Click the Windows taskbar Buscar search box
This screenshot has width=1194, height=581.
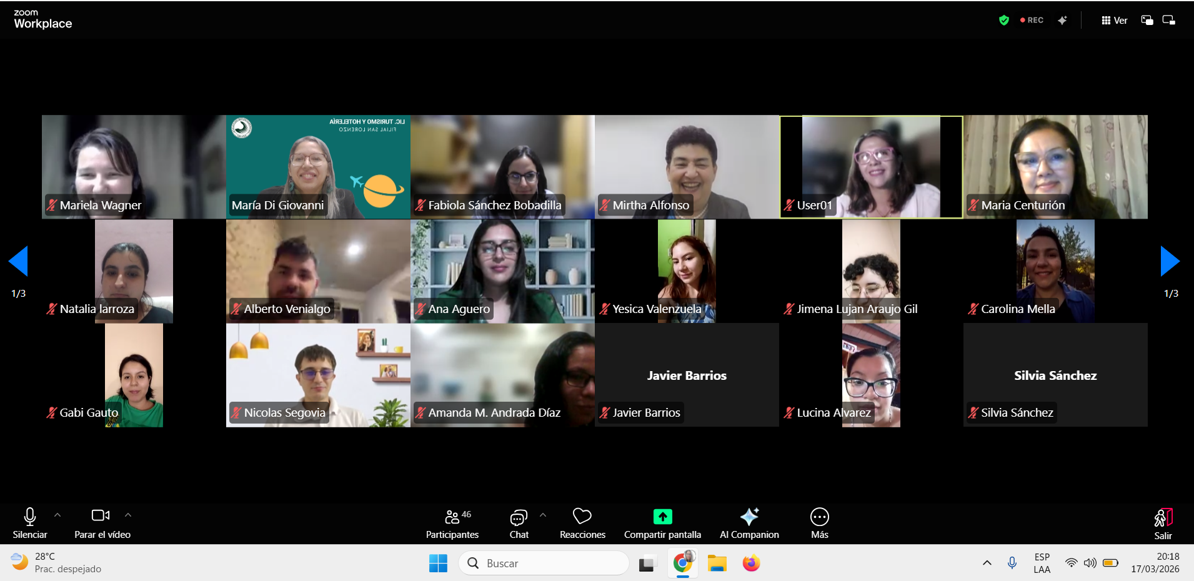(544, 564)
